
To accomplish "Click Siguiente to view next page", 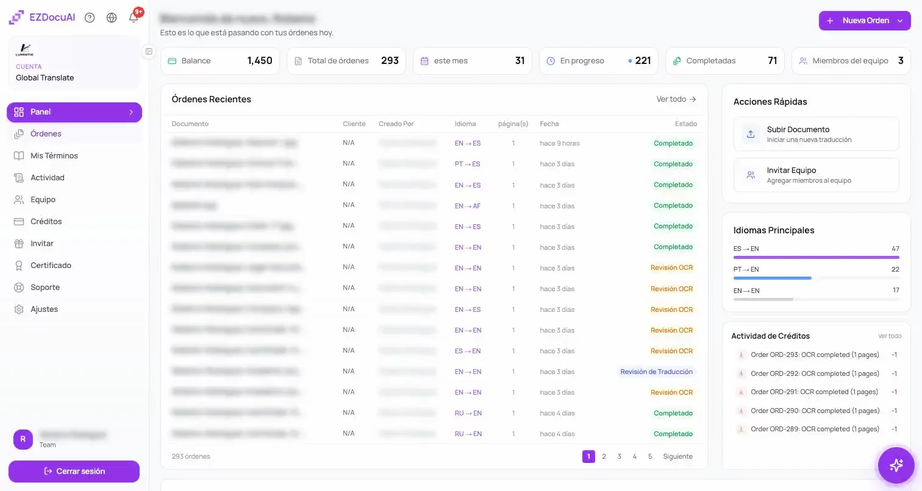I will 677,456.
